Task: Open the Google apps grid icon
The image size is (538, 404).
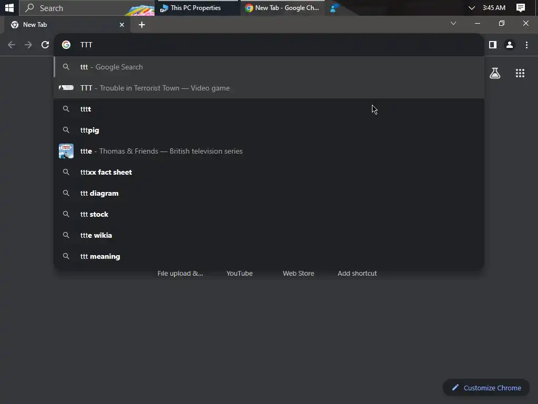Action: pyautogui.click(x=520, y=73)
